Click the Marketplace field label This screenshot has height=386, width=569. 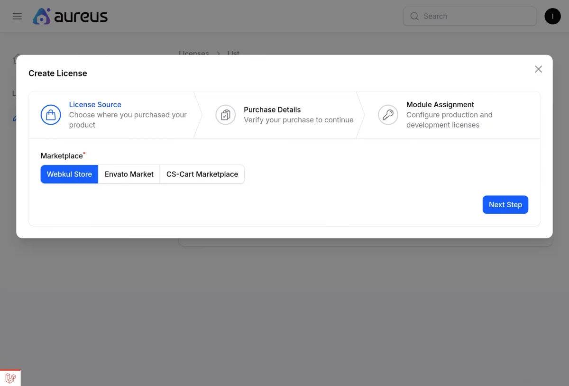click(x=62, y=156)
